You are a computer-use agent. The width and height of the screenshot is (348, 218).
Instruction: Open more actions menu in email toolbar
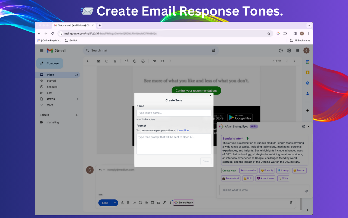pyautogui.click(x=170, y=61)
